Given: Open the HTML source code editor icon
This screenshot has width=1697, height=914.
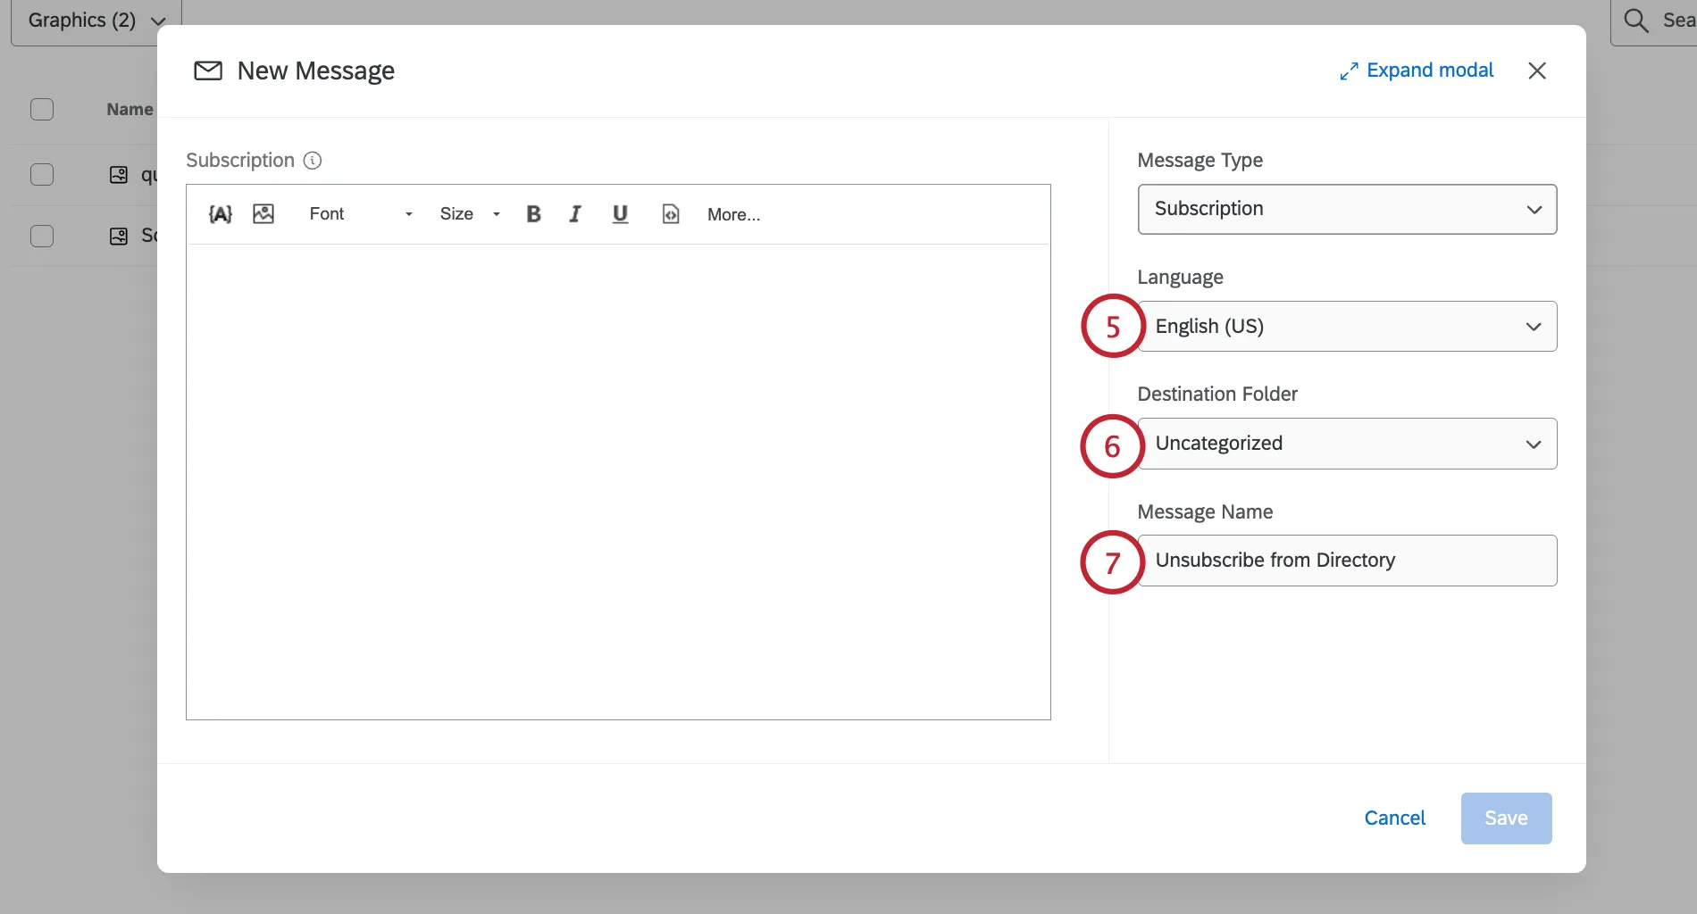Looking at the screenshot, I should (670, 214).
